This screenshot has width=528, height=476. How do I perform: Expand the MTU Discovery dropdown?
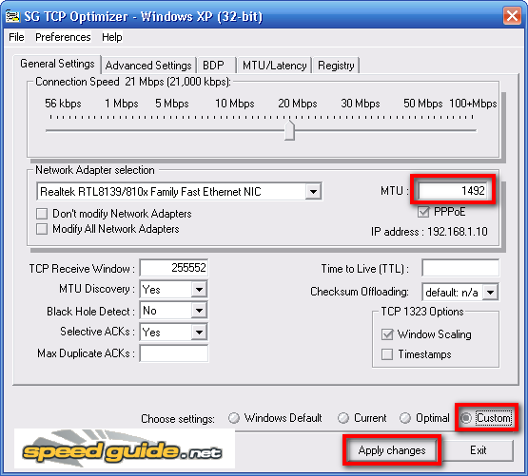[x=199, y=289]
